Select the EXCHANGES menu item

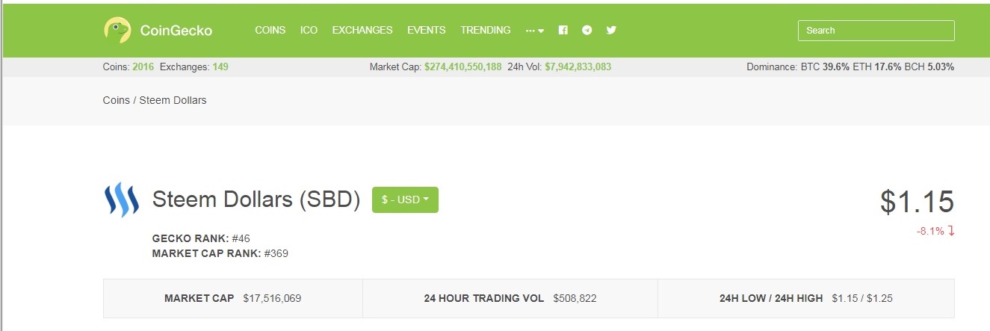362,31
